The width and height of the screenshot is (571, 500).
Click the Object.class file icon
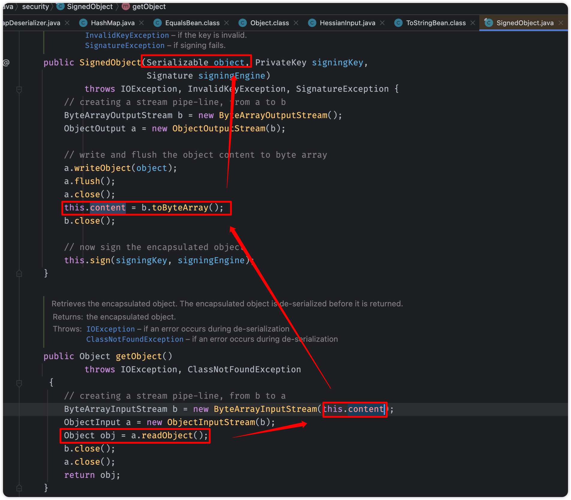pos(243,23)
